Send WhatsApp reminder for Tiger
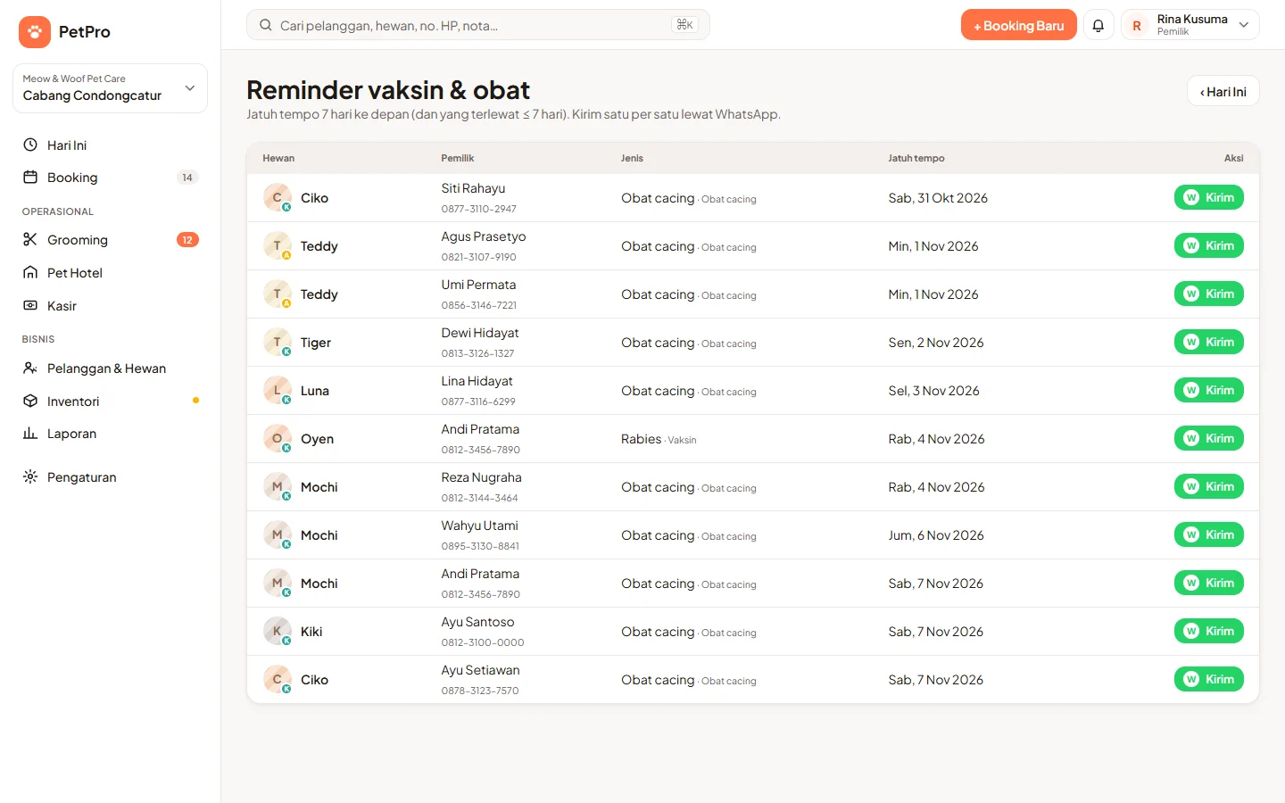This screenshot has height=803, width=1285. click(x=1209, y=343)
